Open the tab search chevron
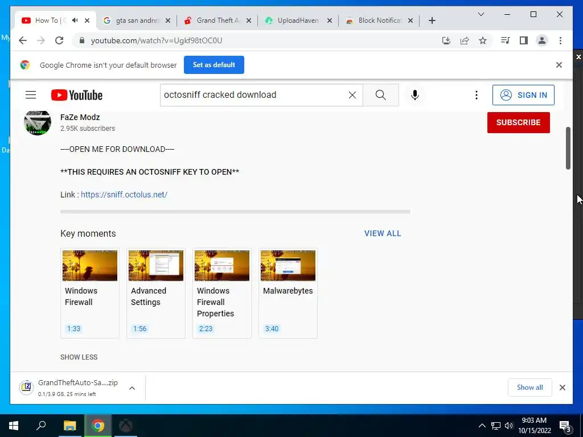 (x=481, y=14)
